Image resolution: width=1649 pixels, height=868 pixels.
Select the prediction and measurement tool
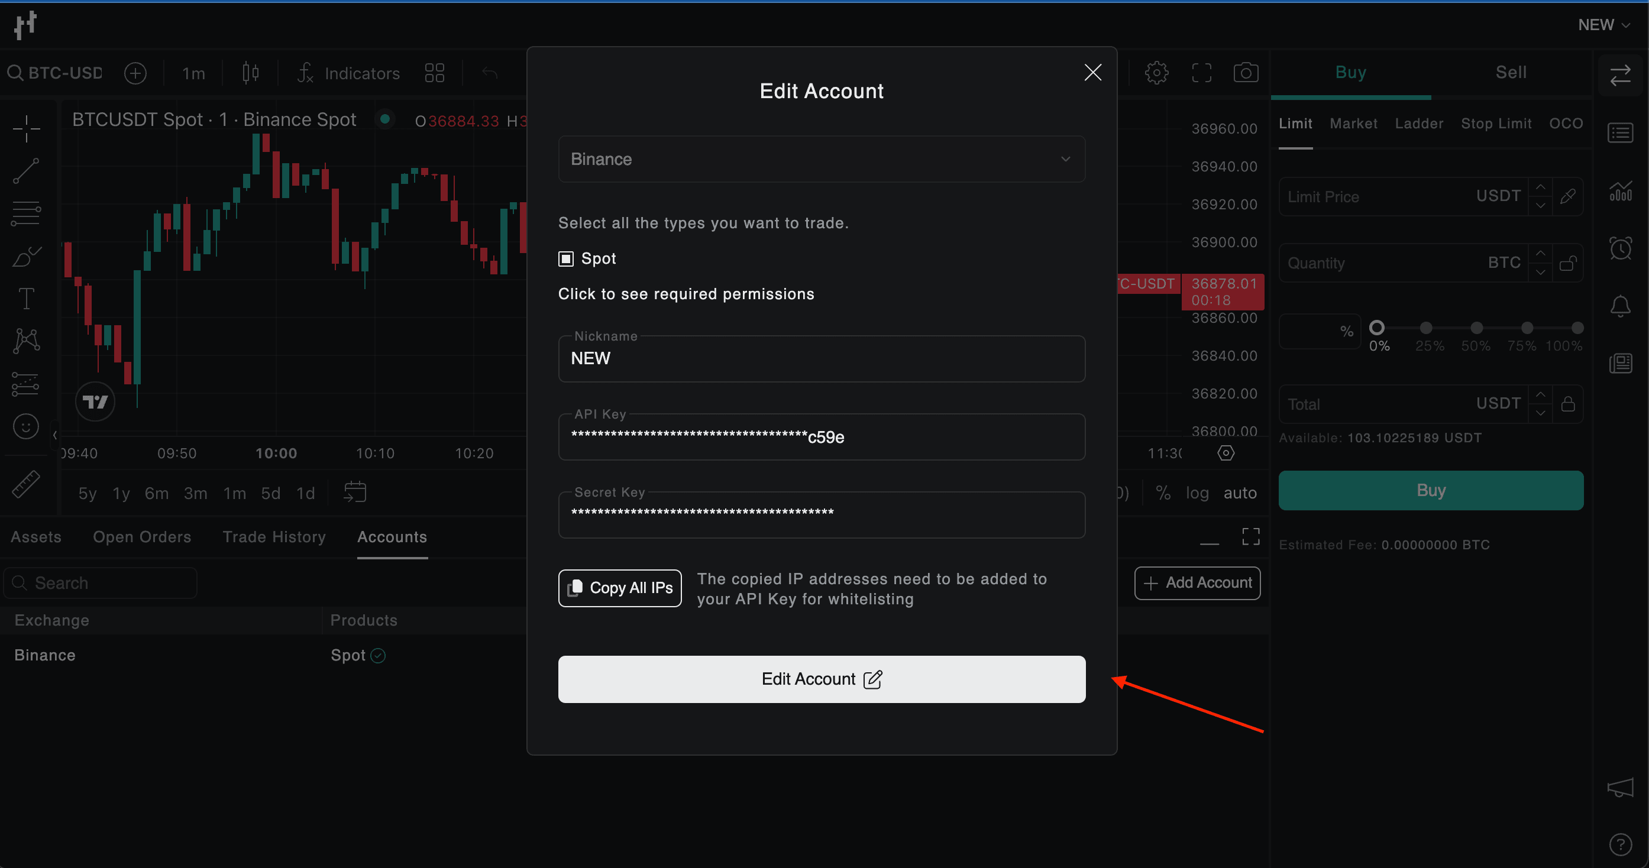point(26,384)
